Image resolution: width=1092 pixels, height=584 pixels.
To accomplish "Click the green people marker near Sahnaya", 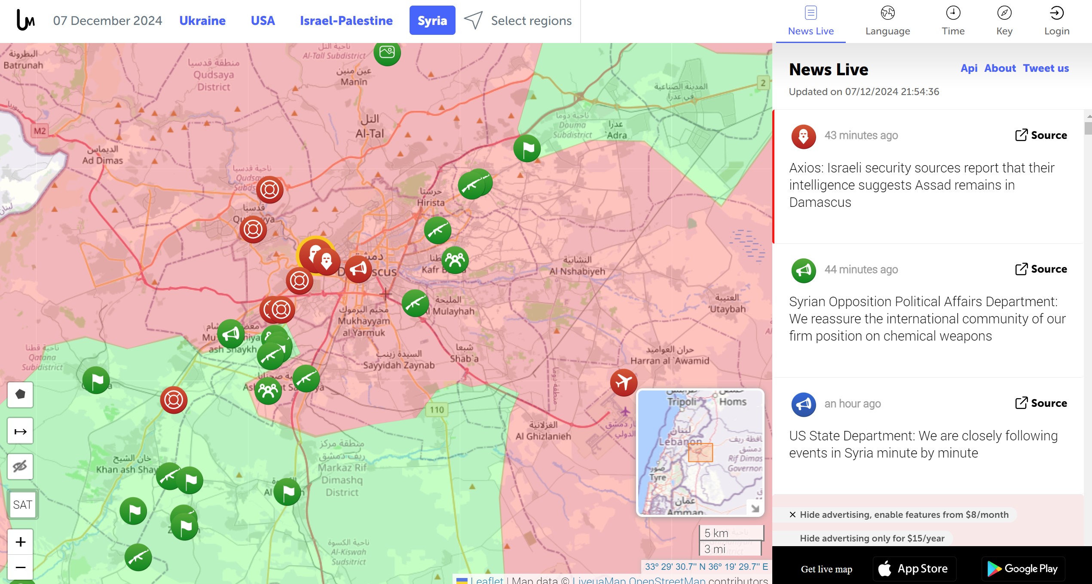I will (268, 391).
